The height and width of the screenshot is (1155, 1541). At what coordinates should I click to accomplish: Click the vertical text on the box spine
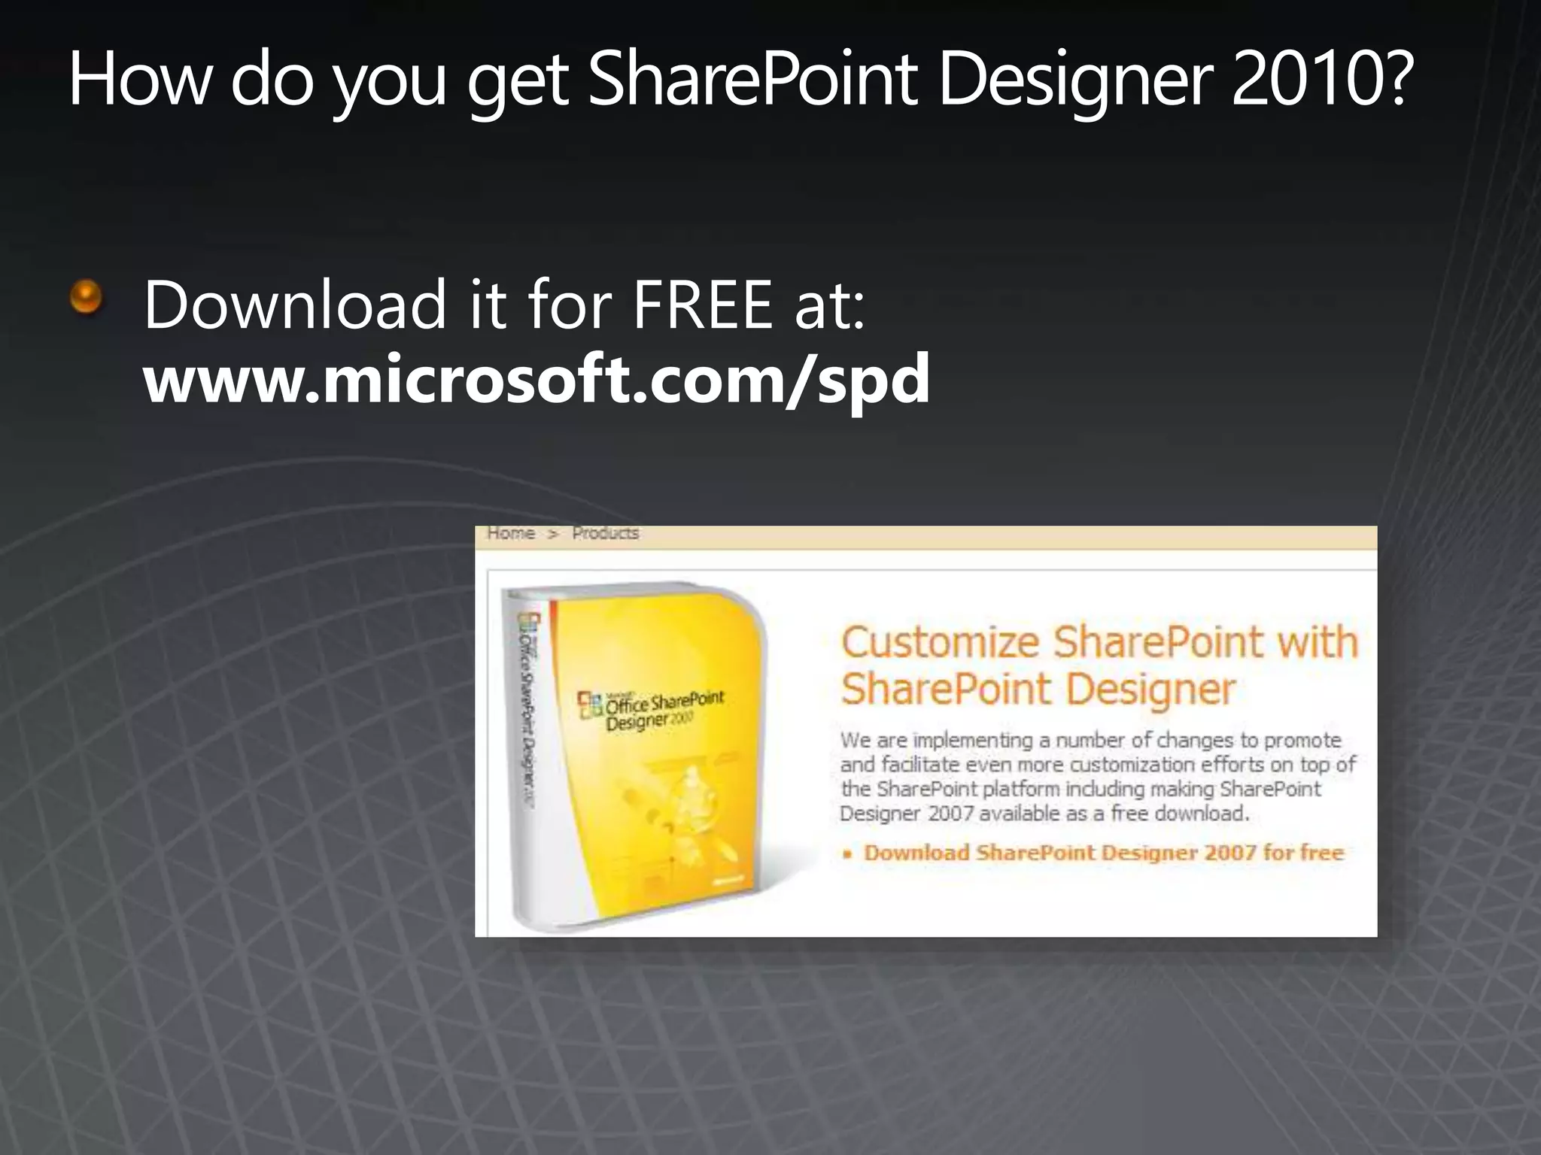(527, 714)
